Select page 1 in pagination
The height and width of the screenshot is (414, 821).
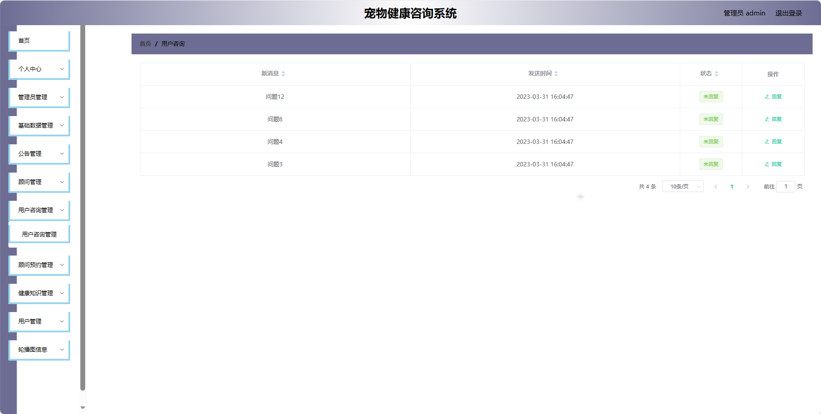[732, 187]
